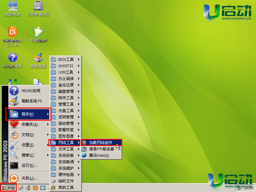Open the 系统安装 folder submenu
The width and height of the screenshot is (256, 192).
tap(66, 156)
